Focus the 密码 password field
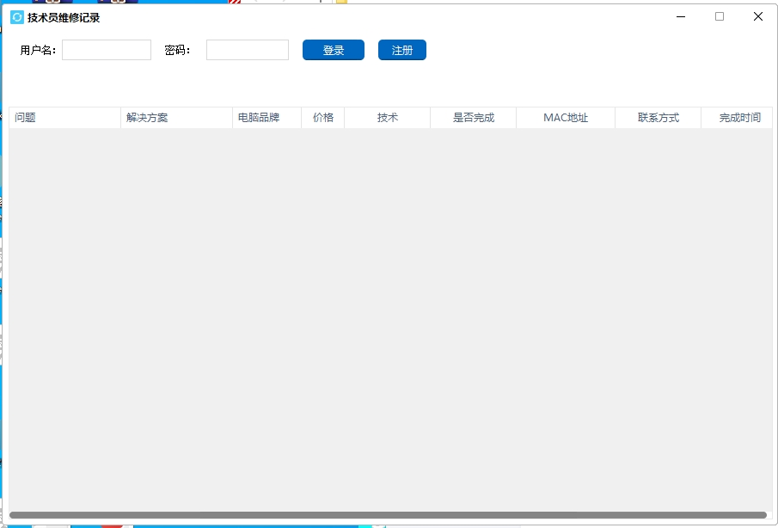The image size is (778, 528). point(248,50)
